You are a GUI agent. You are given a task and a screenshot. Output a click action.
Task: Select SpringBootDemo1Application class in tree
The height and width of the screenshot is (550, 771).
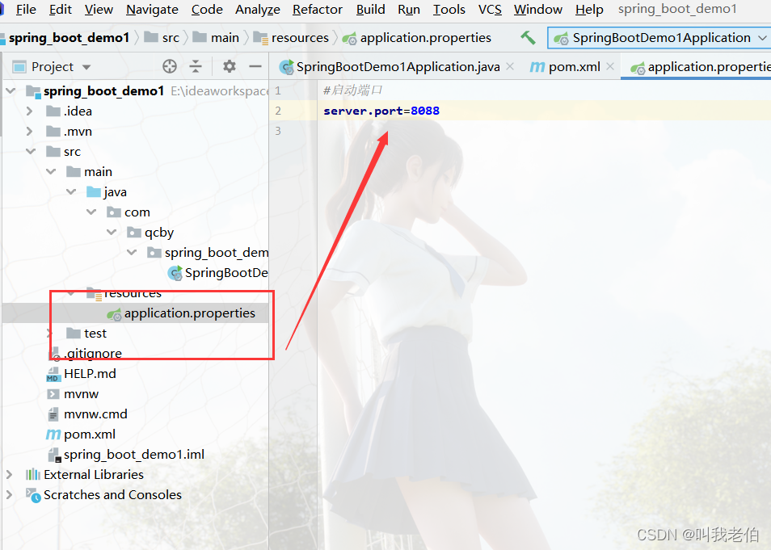pos(226,273)
